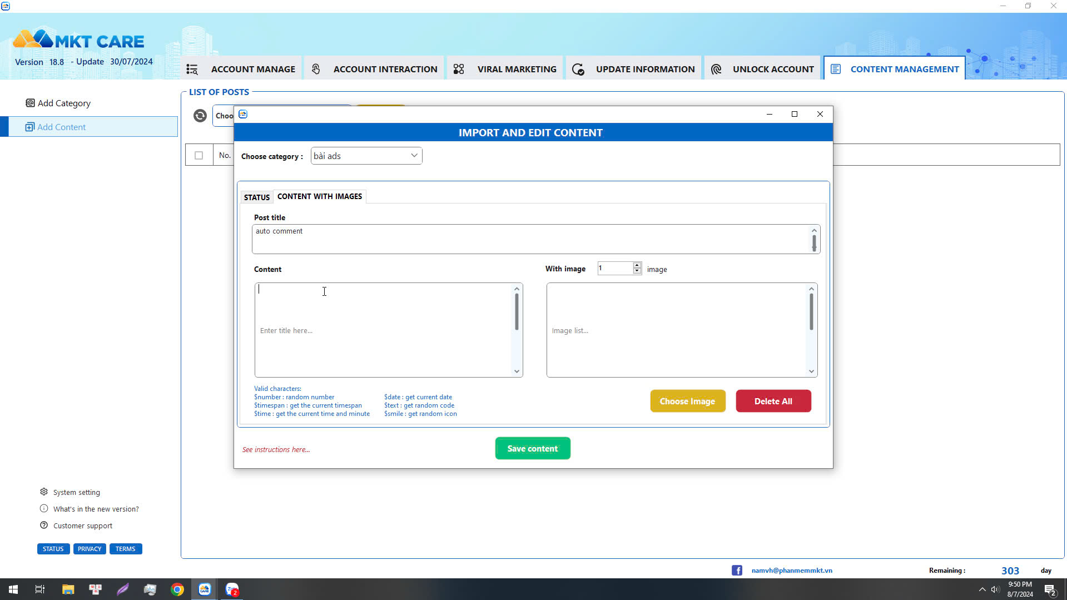Image resolution: width=1067 pixels, height=600 pixels.
Task: Open the VIRAL MARKETING tab
Action: pyautogui.click(x=505, y=69)
